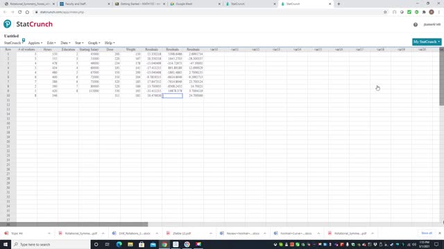The width and height of the screenshot is (444, 249).
Task: Click username in the page header
Action: (x=432, y=25)
